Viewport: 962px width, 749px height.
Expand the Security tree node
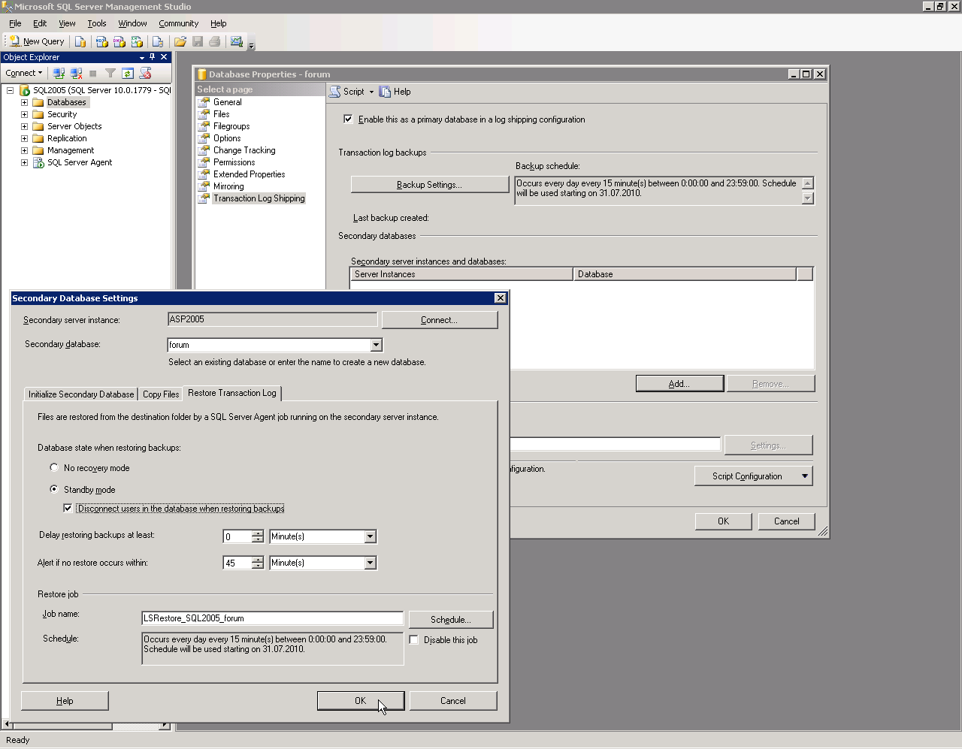coord(24,114)
